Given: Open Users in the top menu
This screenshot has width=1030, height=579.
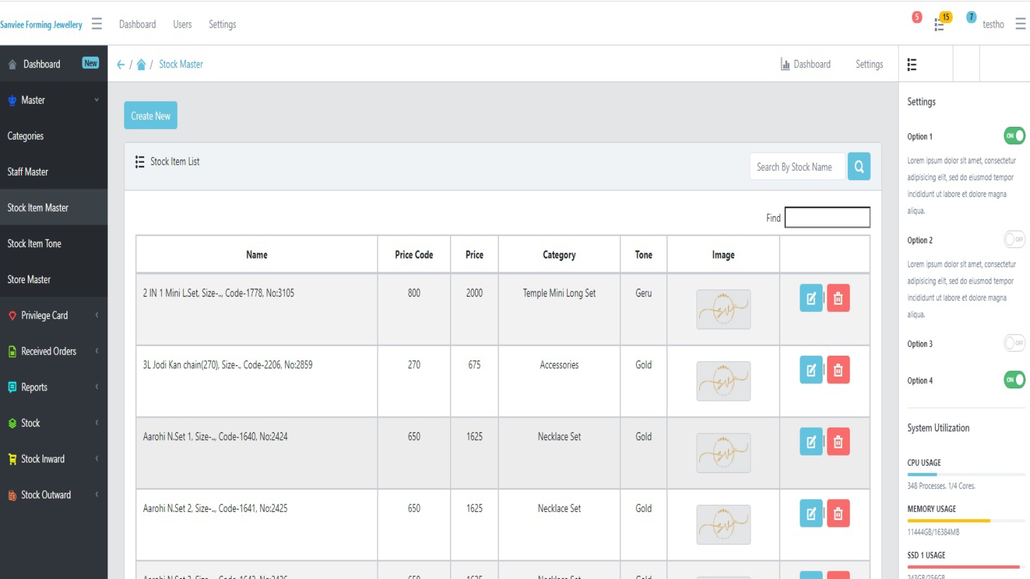Looking at the screenshot, I should (x=182, y=24).
